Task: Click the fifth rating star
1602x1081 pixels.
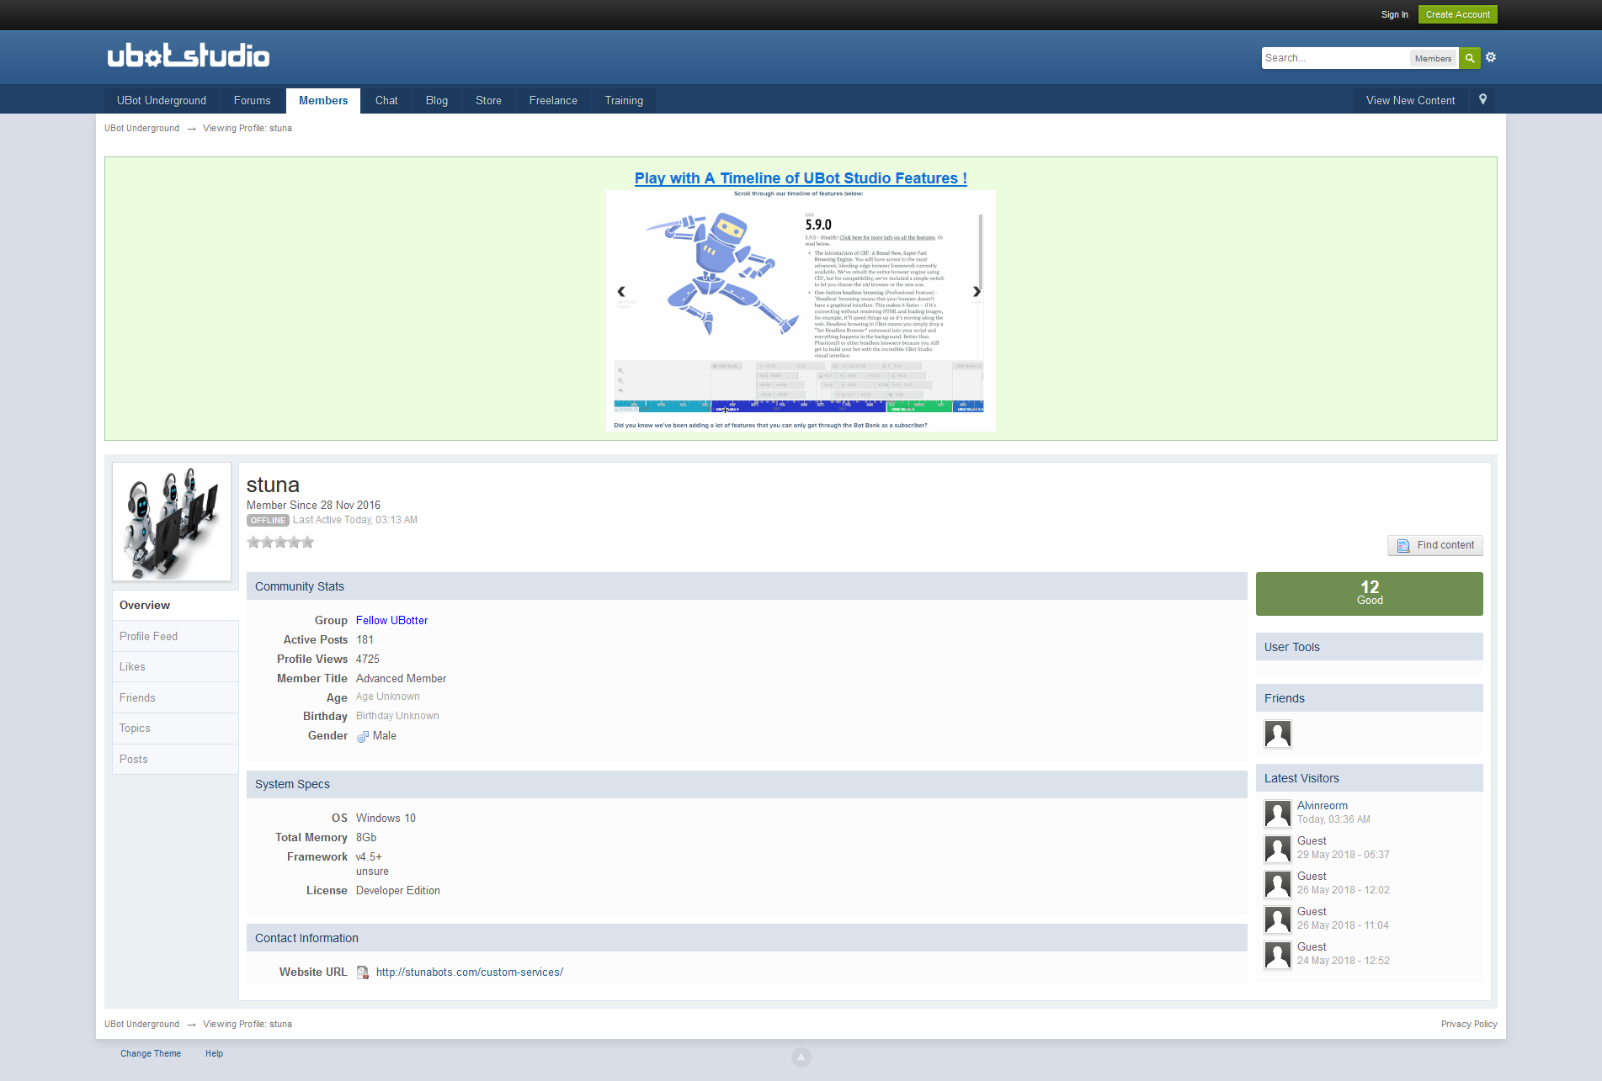Action: 307,543
